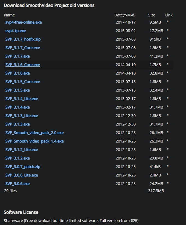Click asterisk link for SVP_3.1.2_Lite.exe

(167, 150)
